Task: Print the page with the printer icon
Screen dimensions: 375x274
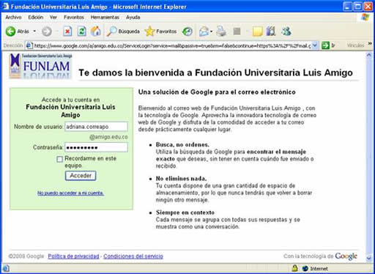Action: (x=221, y=32)
